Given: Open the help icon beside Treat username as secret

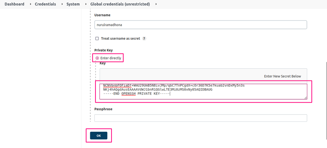Looking at the screenshot, I should [x=144, y=39].
